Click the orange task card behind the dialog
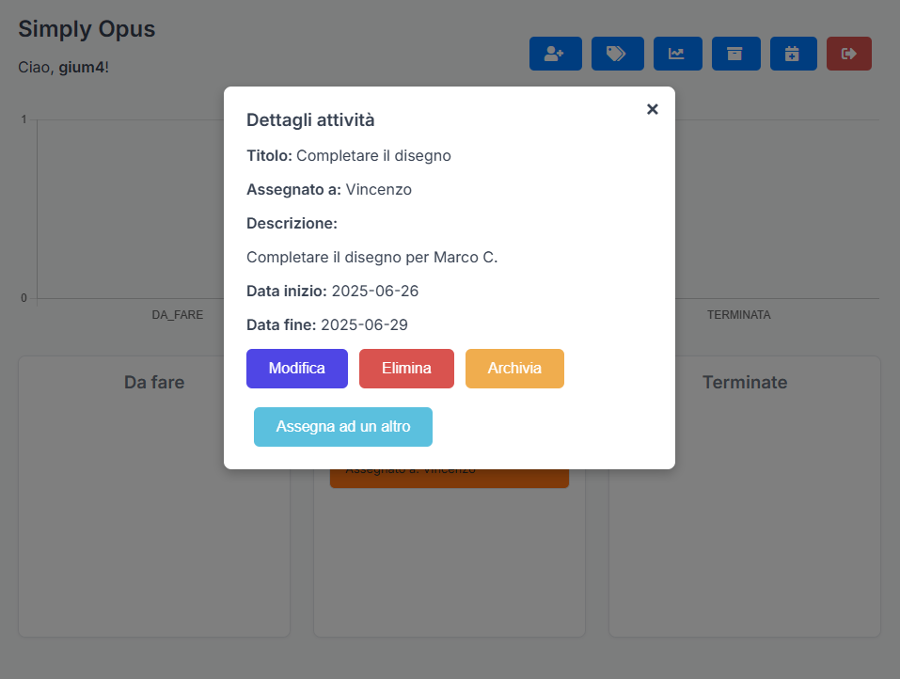The width and height of the screenshot is (900, 679). 450,479
